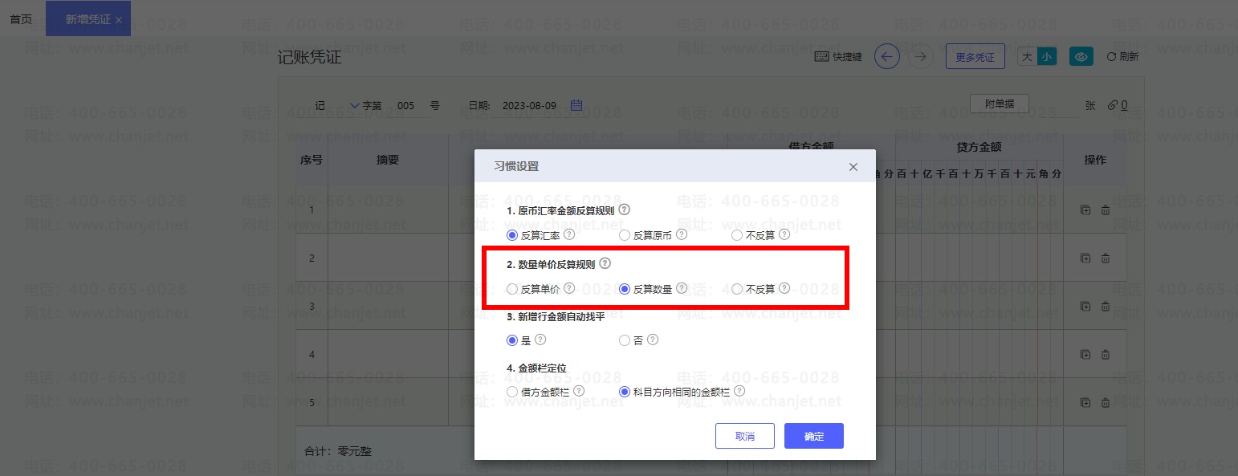Screen dimensions: 1238x476
Task: Open help icon beside 不反算 in section 1
Action: pyautogui.click(x=784, y=234)
